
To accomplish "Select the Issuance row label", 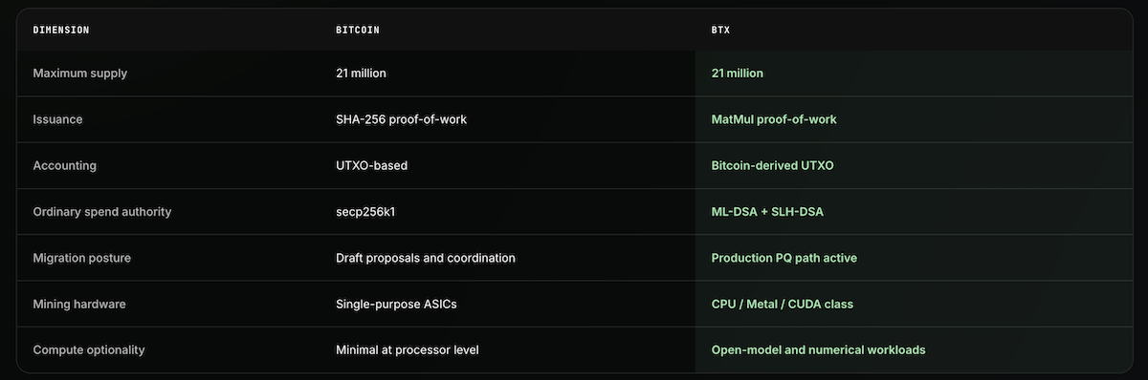I will [57, 119].
